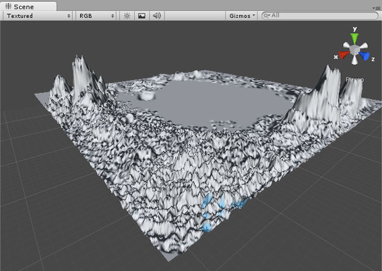Click the gray center cube of the orientation gizmo
Image resolution: width=382 pixels, height=271 pixels.
point(354,50)
